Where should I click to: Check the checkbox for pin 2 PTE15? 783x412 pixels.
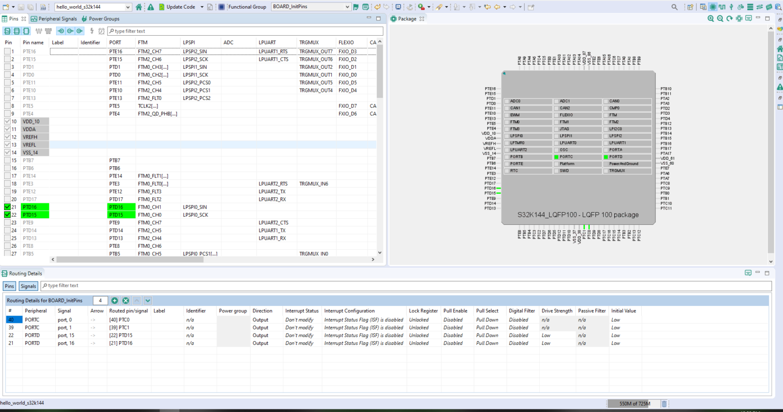pos(7,59)
